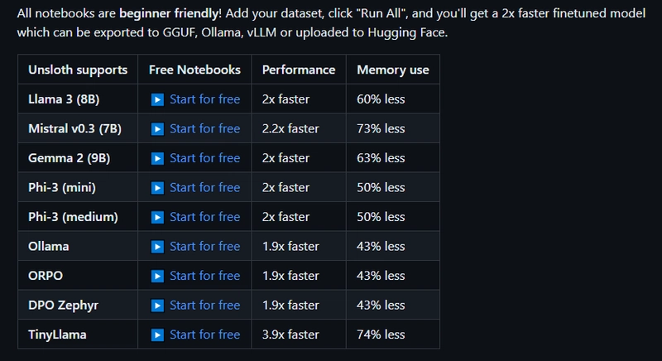Screen dimensions: 662x361
Task: Click the play icon in Llama 3 (8B) row
Action: tap(157, 99)
